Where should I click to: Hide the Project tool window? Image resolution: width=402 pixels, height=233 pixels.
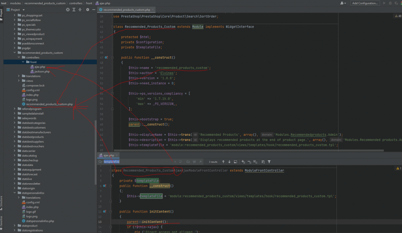[x=93, y=10]
